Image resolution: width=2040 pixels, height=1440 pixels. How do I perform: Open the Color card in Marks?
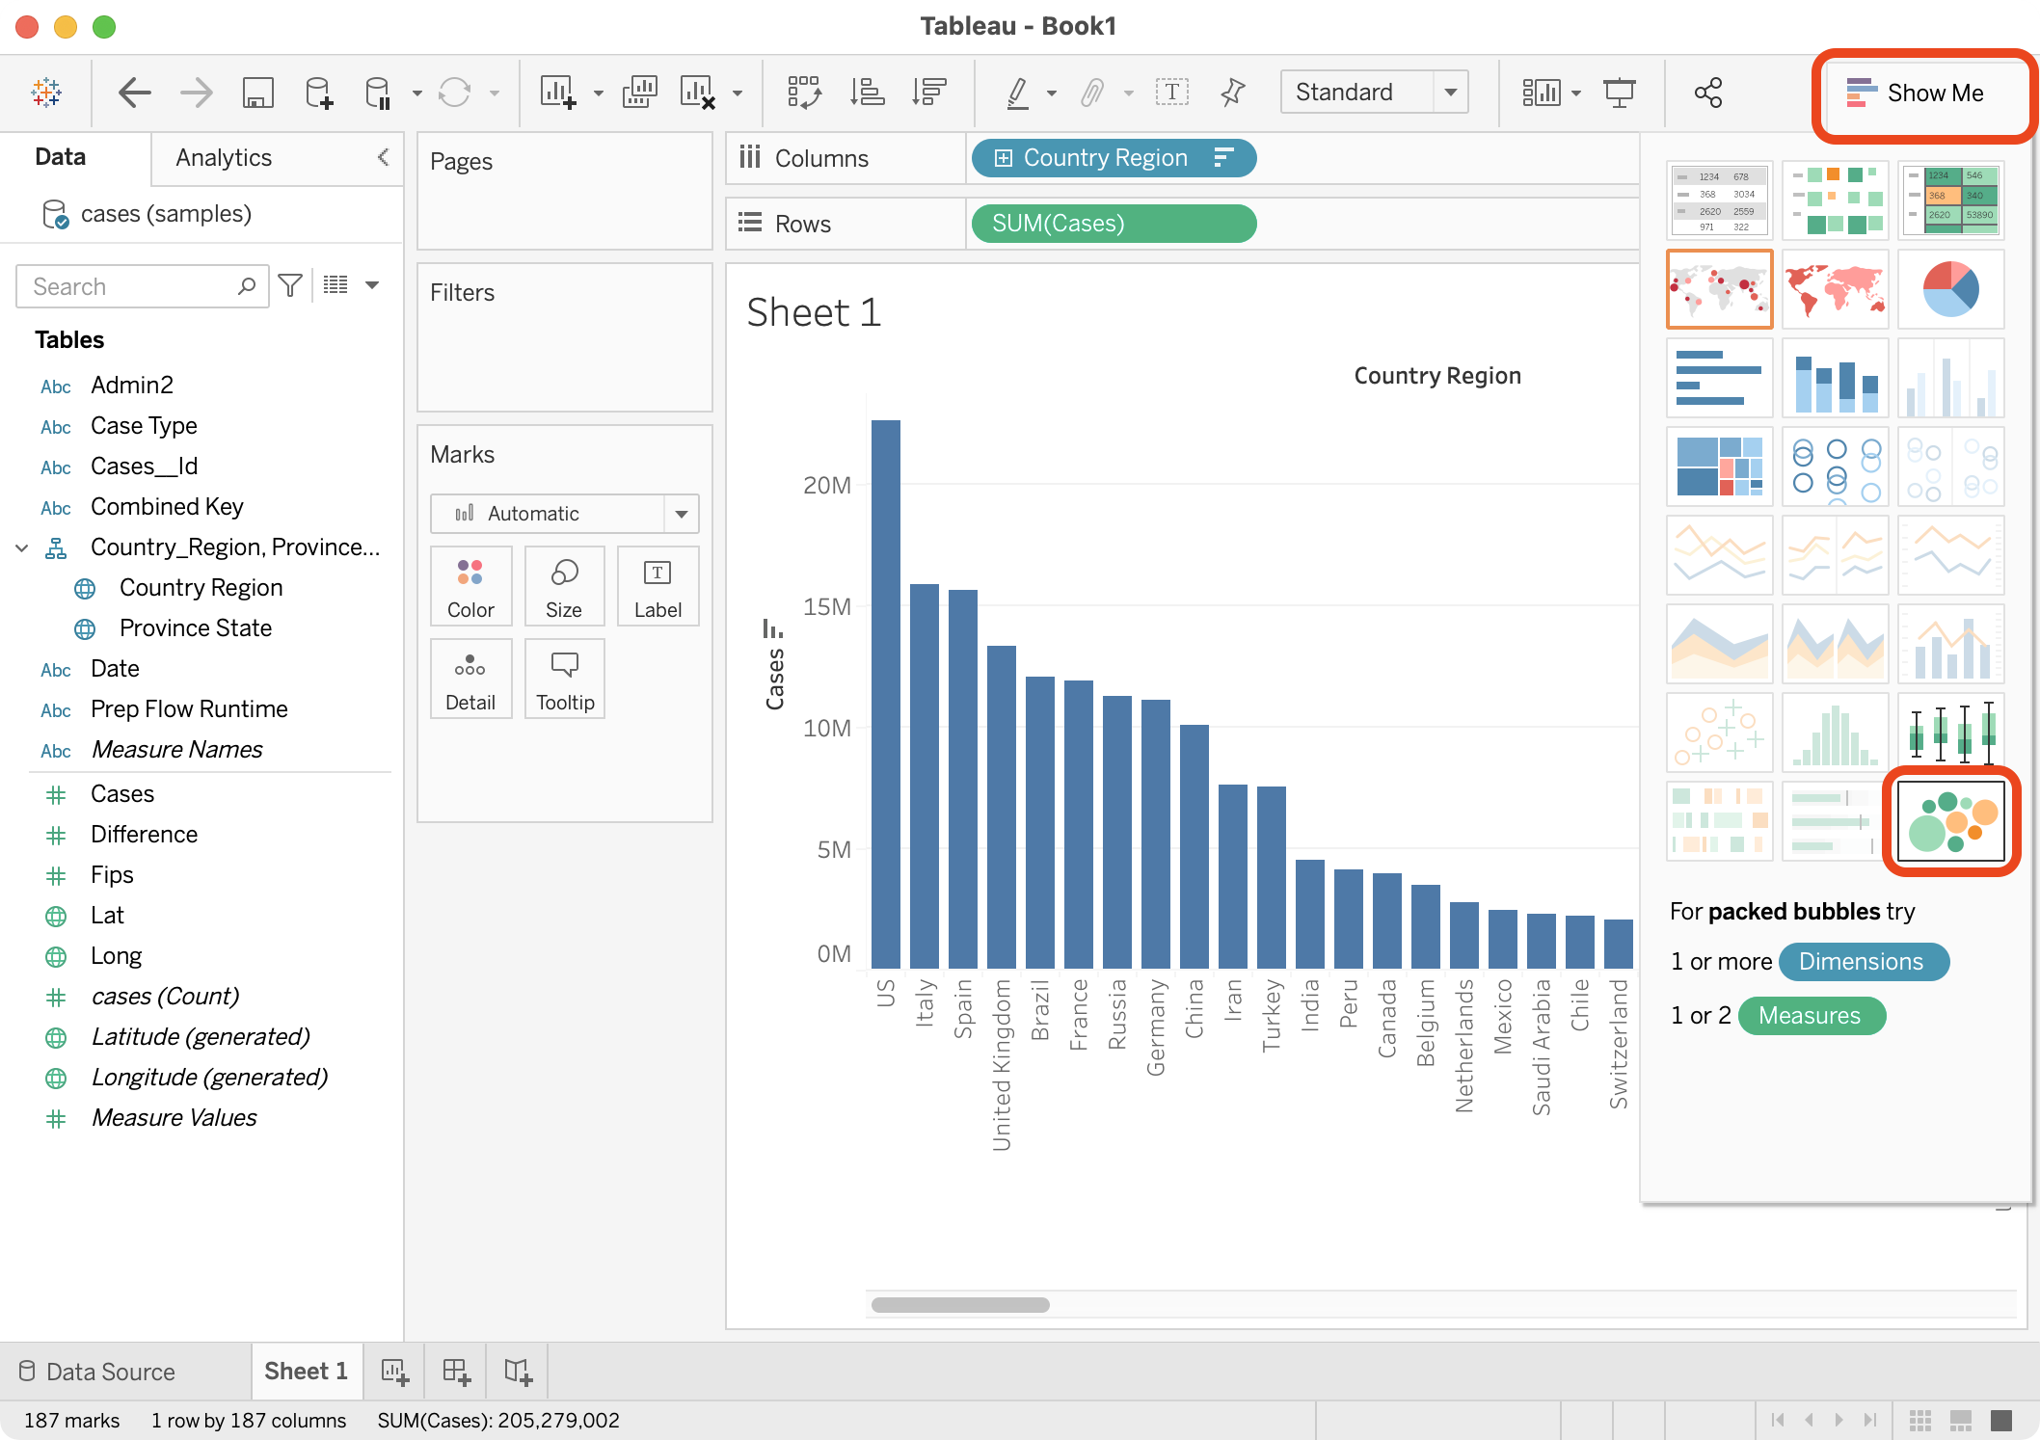point(470,586)
